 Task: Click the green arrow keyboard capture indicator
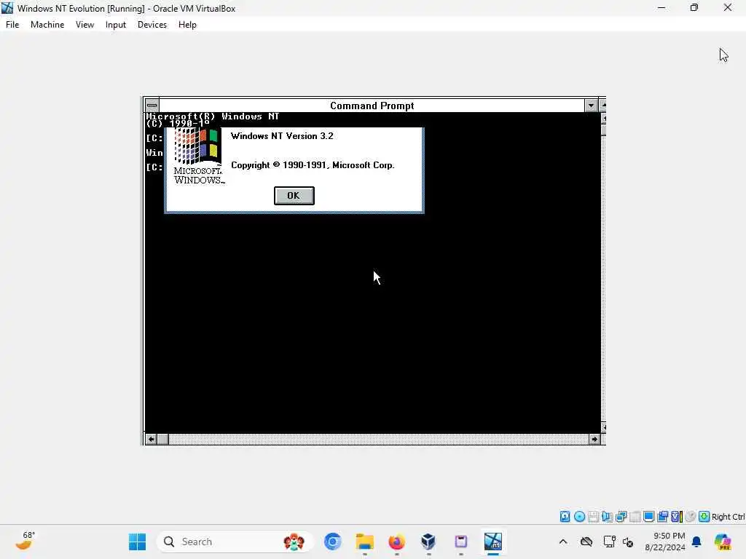click(704, 517)
